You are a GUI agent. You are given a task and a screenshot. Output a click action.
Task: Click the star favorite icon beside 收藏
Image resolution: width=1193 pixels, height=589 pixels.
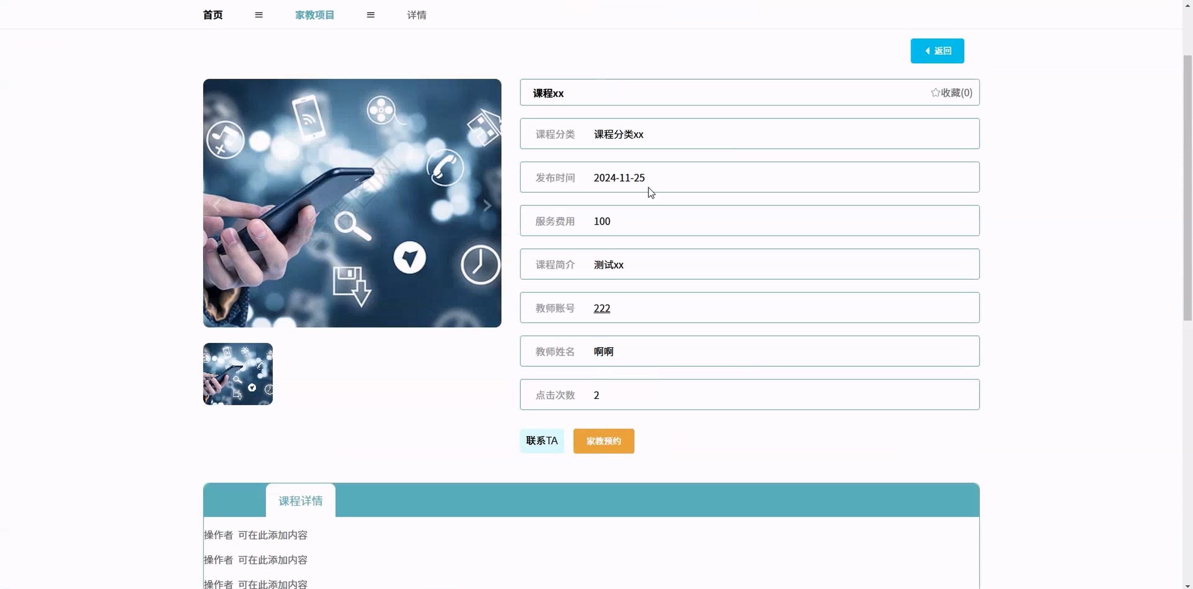(x=935, y=93)
